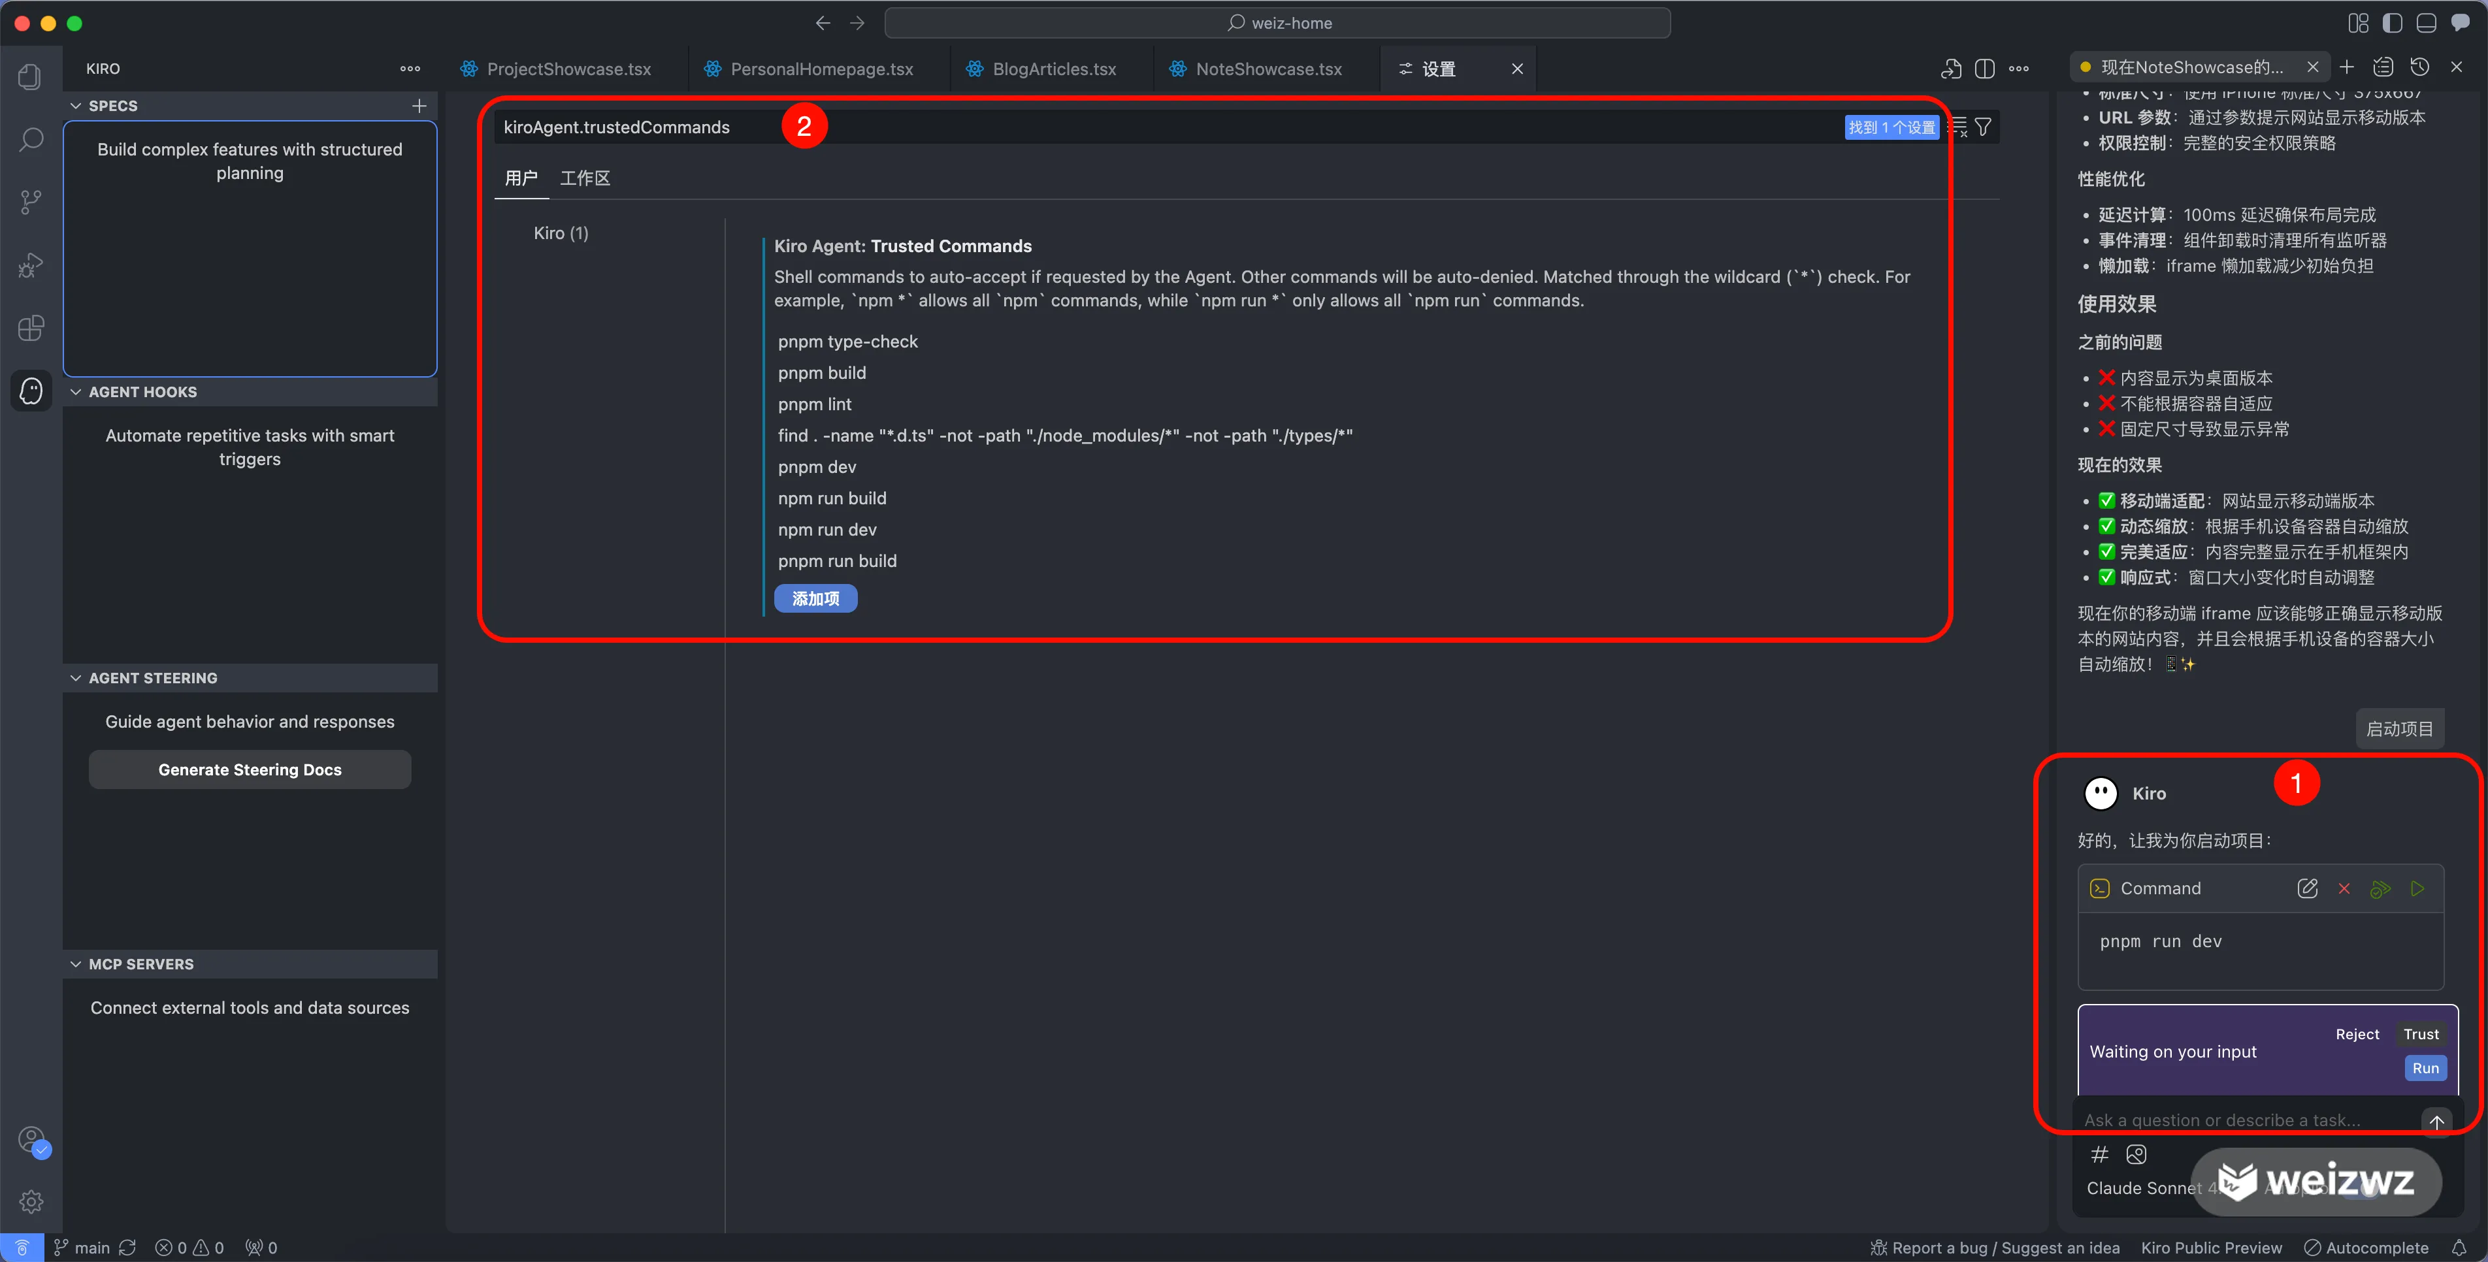Click the green run command arrow

click(2417, 888)
